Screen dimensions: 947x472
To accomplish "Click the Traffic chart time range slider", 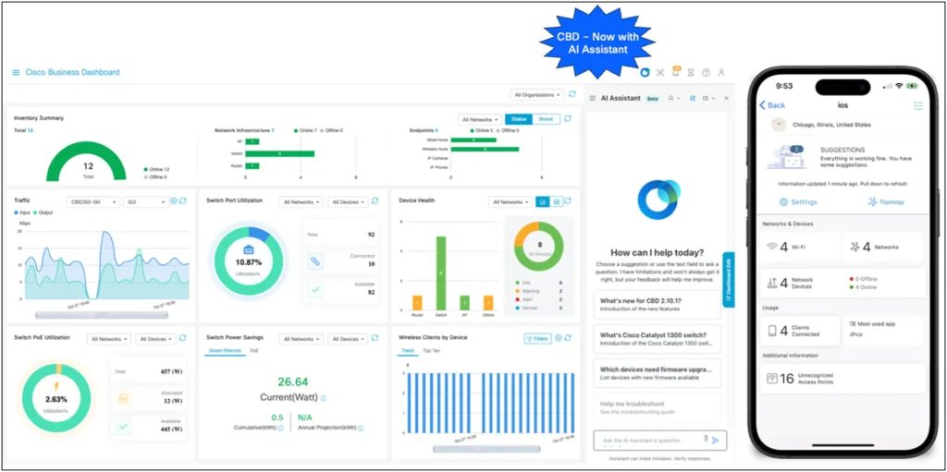I will [x=102, y=315].
